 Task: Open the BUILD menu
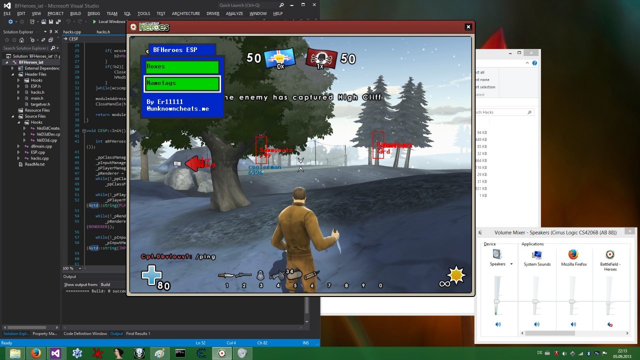point(75,13)
